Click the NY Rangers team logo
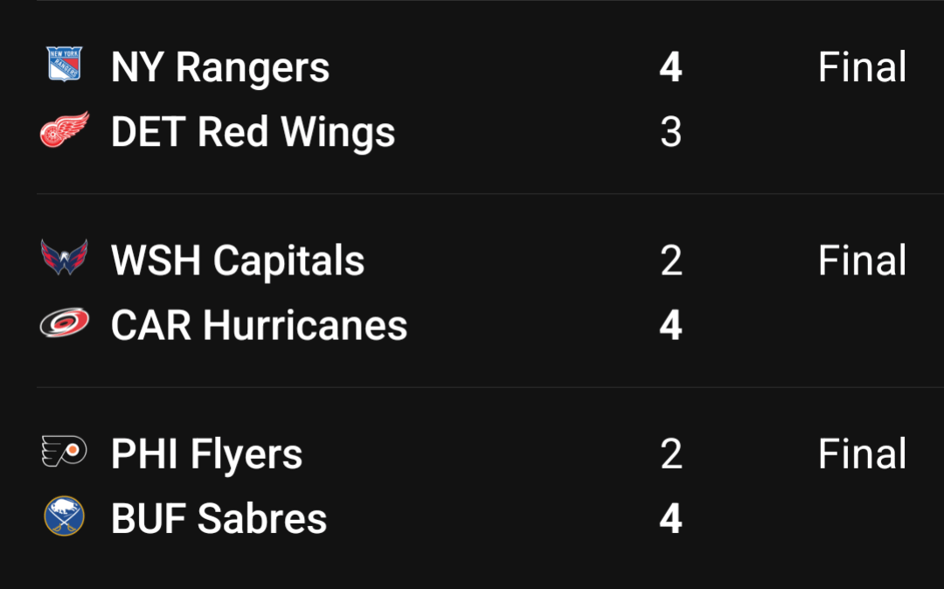 click(64, 66)
